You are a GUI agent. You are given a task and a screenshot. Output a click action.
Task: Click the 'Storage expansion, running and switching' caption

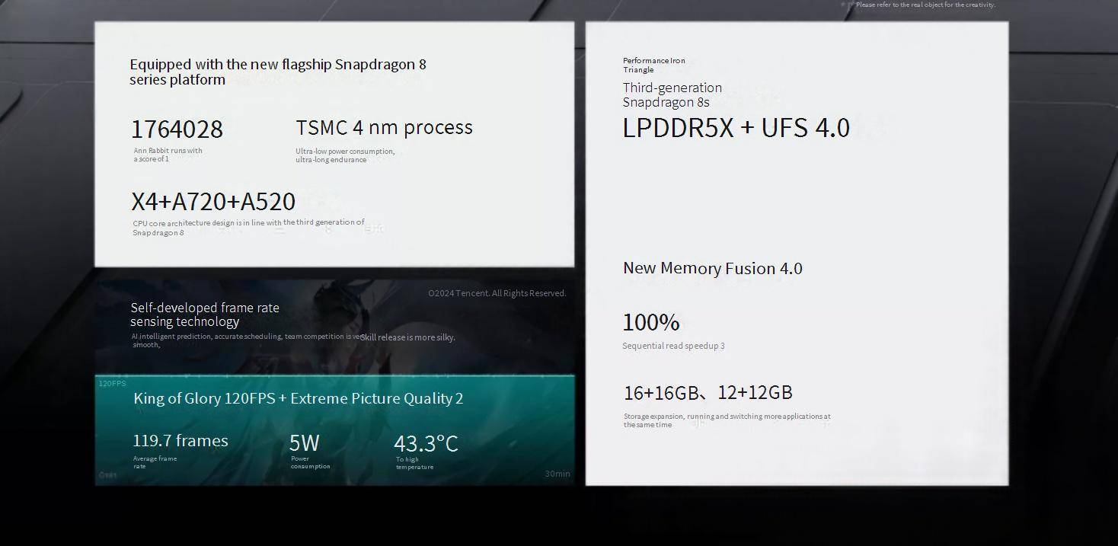coord(727,420)
